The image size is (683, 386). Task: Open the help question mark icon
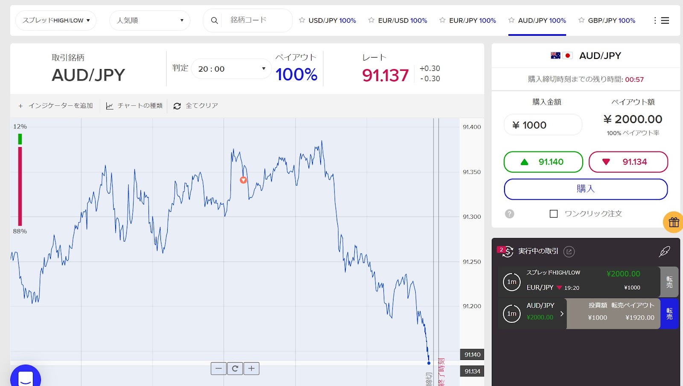point(509,214)
